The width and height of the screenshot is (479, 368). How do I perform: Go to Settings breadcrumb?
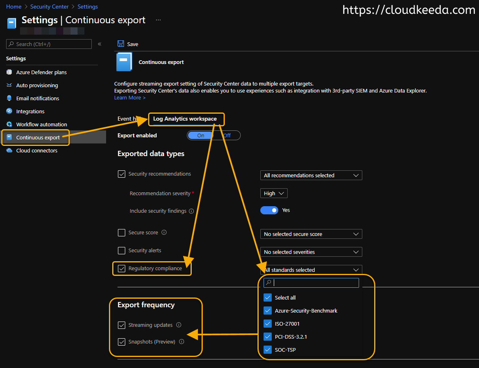(88, 7)
